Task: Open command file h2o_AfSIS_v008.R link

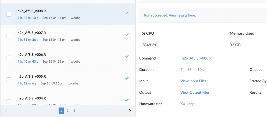Action: point(196,58)
